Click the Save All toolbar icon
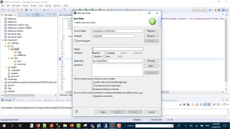This screenshot has height=129, width=230. click(x=13, y=10)
